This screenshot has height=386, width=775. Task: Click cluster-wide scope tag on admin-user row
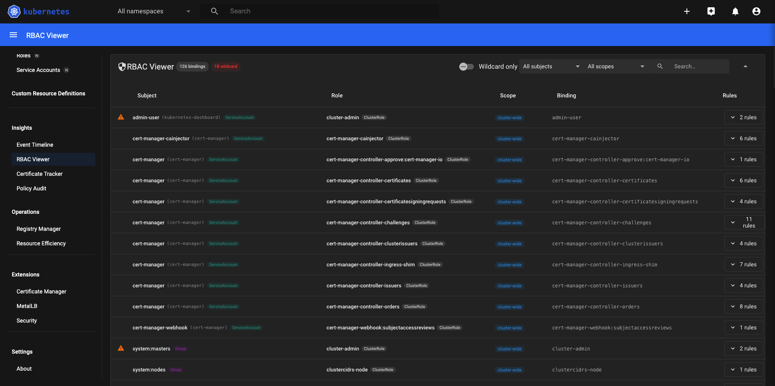pos(509,118)
